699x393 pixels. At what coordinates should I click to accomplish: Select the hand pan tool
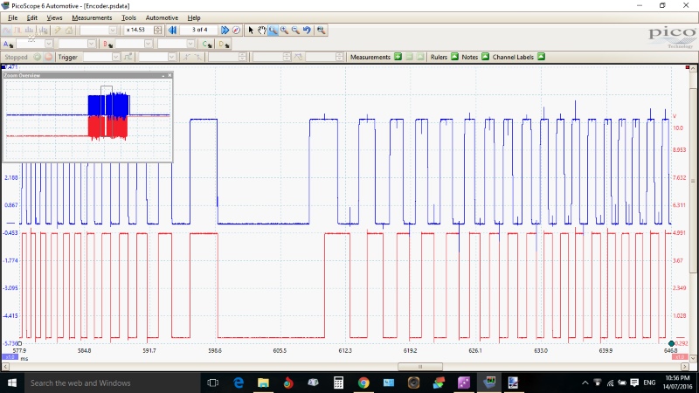pos(261,30)
